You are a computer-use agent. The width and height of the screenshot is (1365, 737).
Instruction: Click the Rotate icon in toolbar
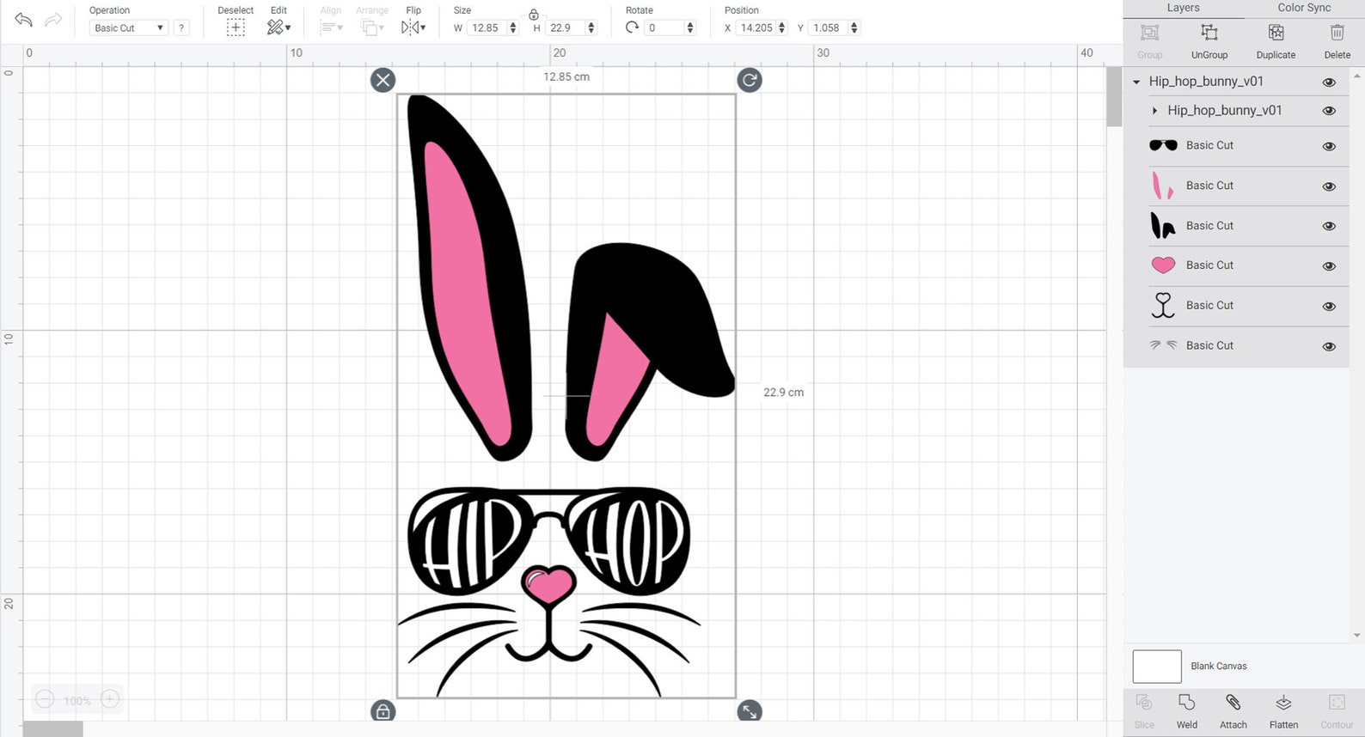coord(632,27)
